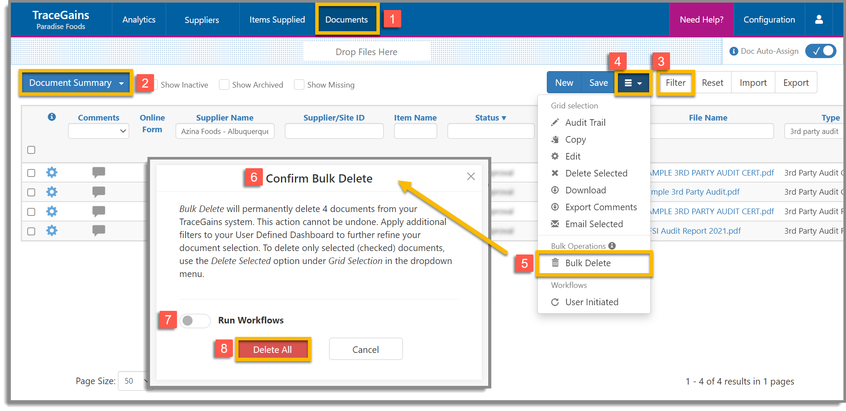Expand the Document Summary dropdown
The image size is (846, 411).
pyautogui.click(x=76, y=83)
